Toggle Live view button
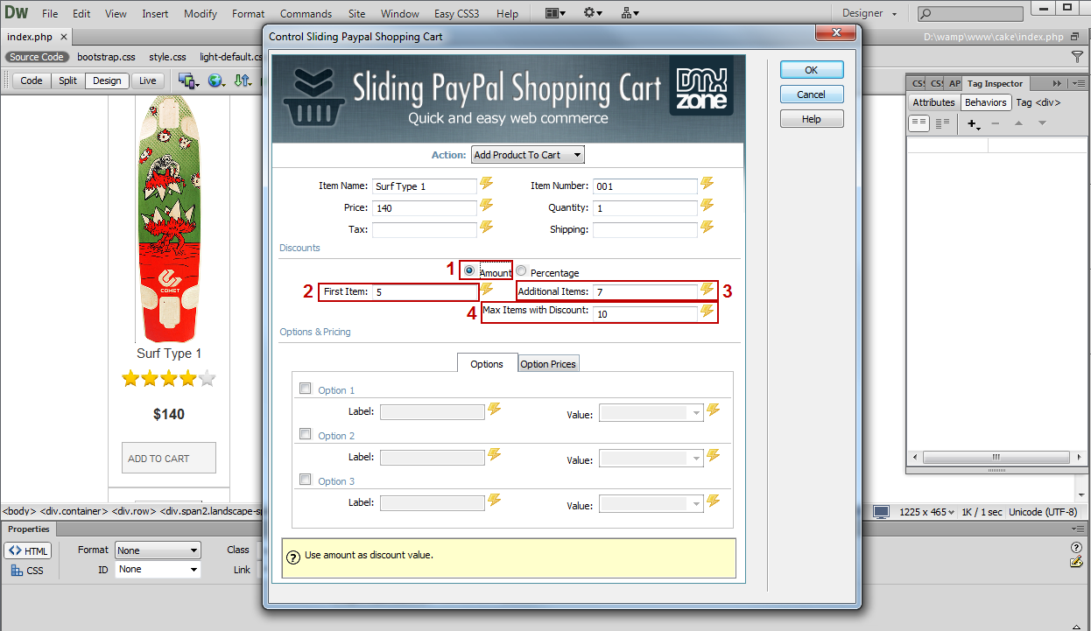The width and height of the screenshot is (1091, 631). [x=147, y=81]
